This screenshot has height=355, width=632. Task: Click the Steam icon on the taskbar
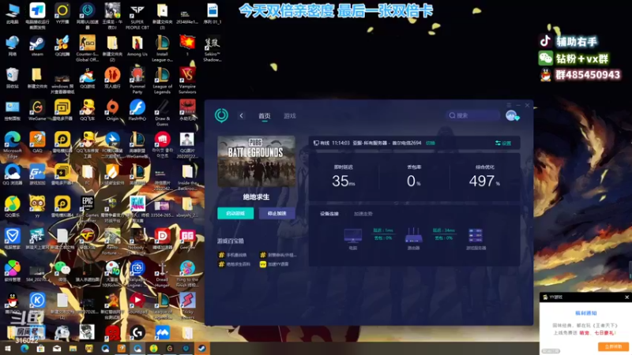click(202, 349)
